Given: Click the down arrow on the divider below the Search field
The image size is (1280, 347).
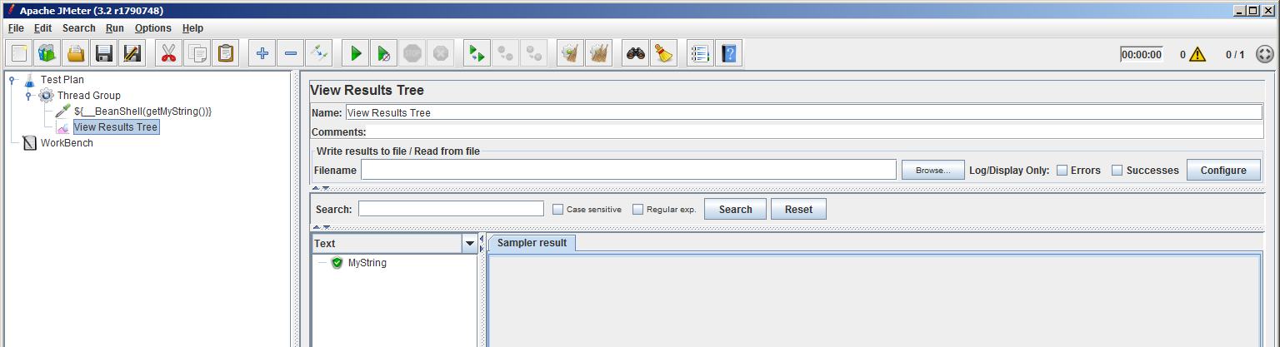Looking at the screenshot, I should tap(326, 226).
